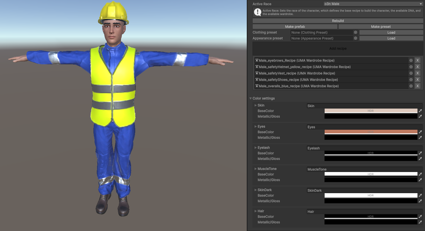Image resolution: width=425 pixels, height=231 pixels.
Task: Open the Skin BaseColor swatch
Action: [x=371, y=111]
